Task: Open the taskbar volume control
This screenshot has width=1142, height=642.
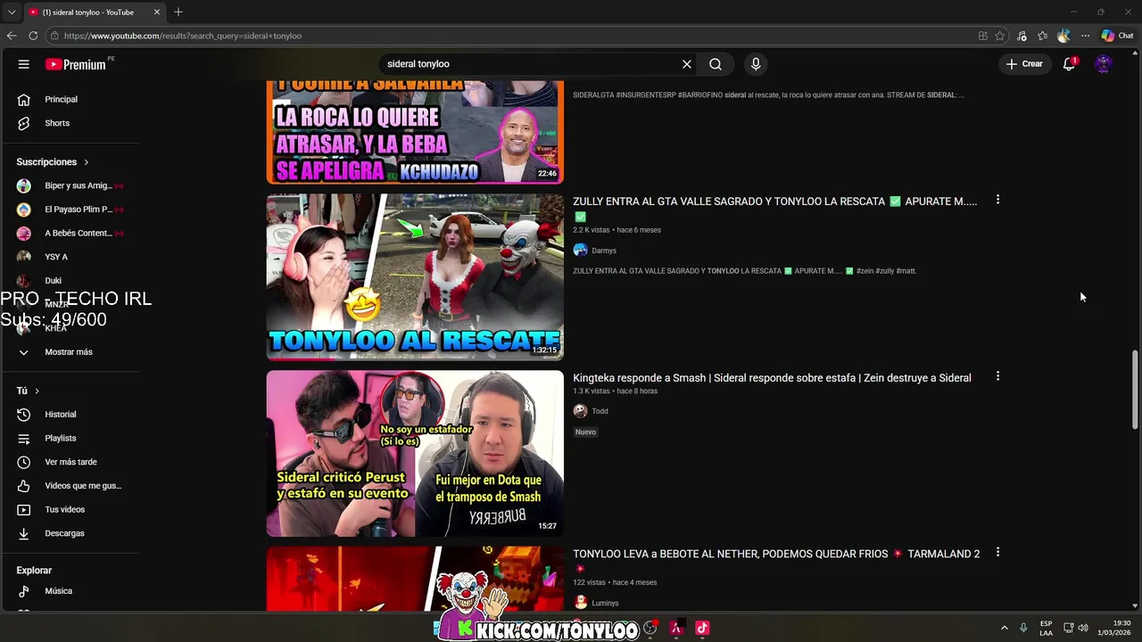Action: tap(1083, 628)
